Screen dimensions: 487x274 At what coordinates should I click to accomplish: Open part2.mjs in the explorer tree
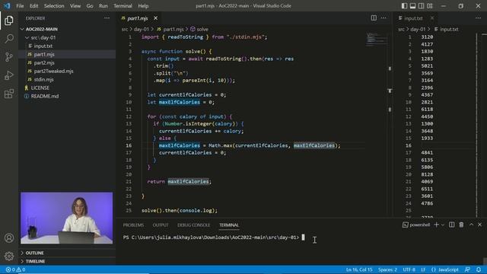[x=44, y=62]
